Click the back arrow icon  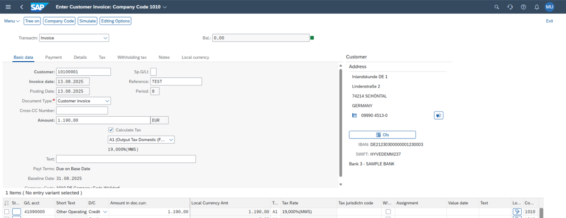(x=22, y=7)
